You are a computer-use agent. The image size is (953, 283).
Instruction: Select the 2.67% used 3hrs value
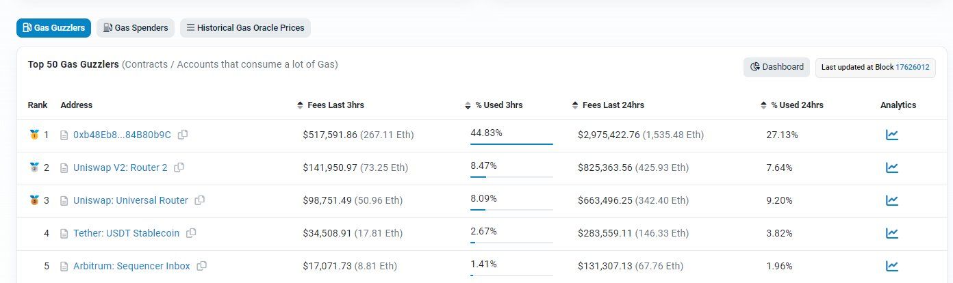[483, 231]
